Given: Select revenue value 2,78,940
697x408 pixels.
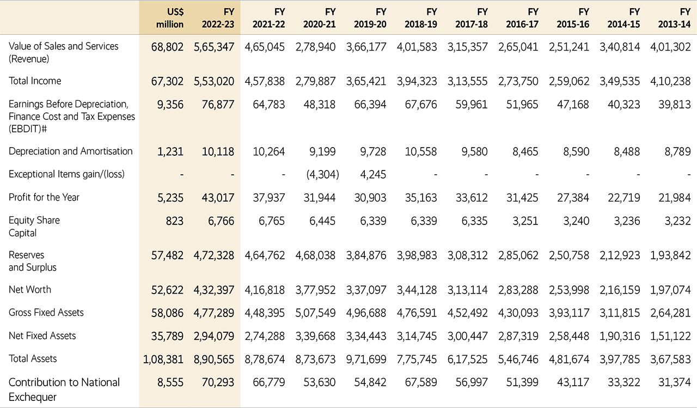Looking at the screenshot, I should [316, 47].
